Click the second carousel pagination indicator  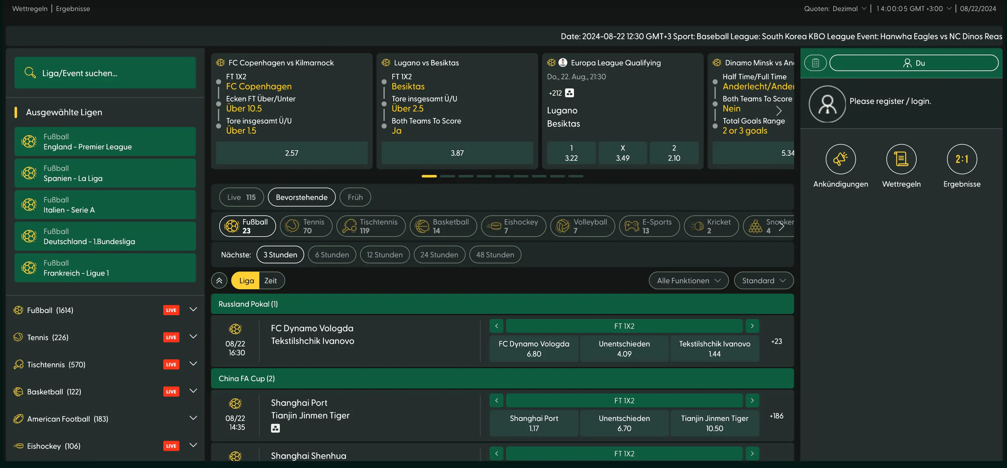[x=447, y=176]
